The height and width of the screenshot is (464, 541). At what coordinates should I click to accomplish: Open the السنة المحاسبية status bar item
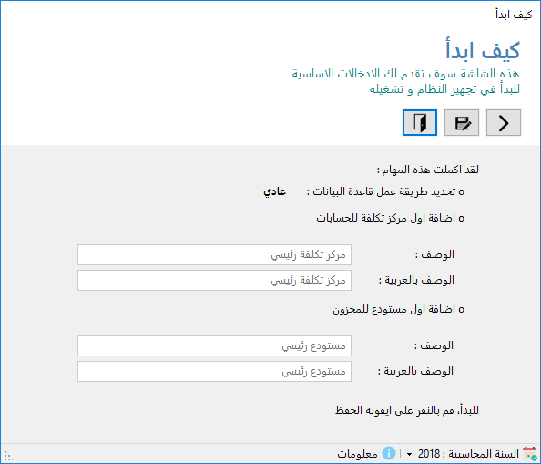click(x=483, y=454)
